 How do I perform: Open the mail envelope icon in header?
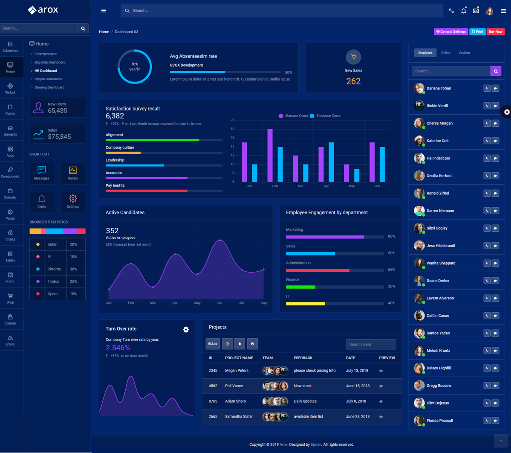pyautogui.click(x=476, y=11)
